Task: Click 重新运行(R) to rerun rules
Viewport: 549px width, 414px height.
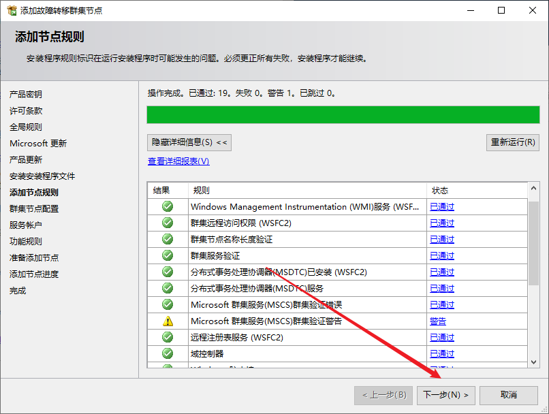Action: coord(513,142)
